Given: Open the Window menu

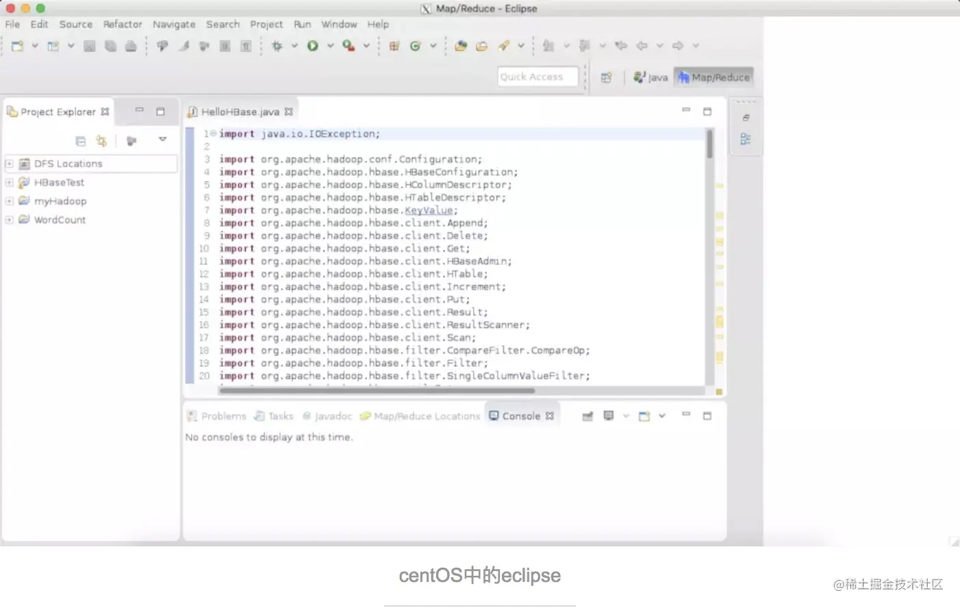Looking at the screenshot, I should coord(339,24).
